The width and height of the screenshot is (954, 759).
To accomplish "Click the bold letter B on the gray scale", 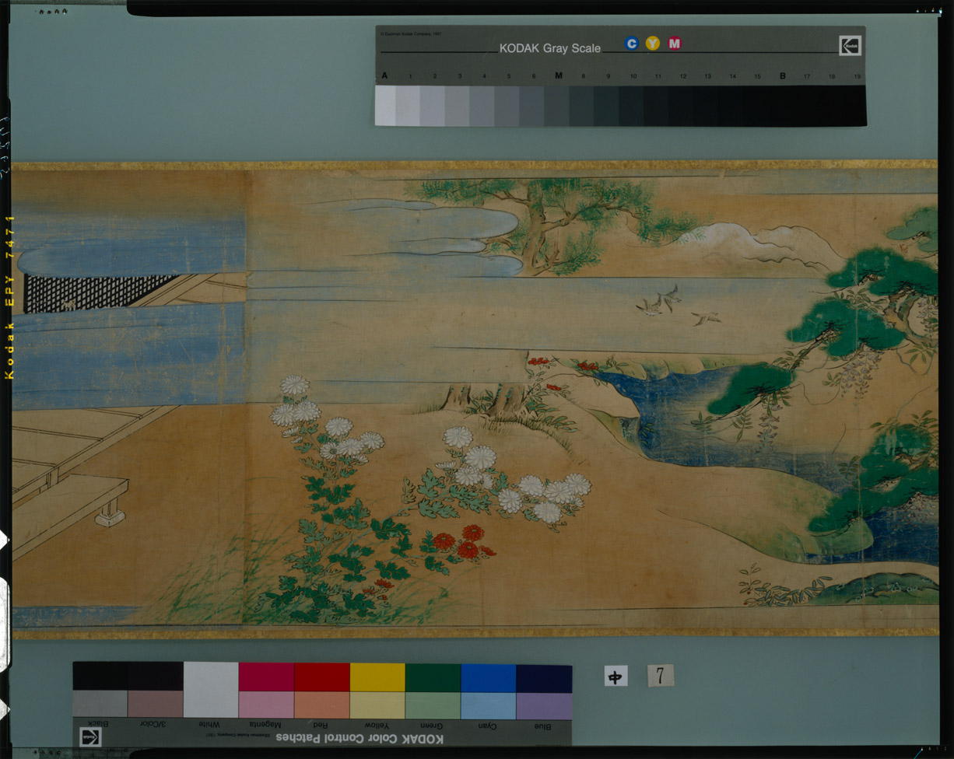I will click(783, 76).
